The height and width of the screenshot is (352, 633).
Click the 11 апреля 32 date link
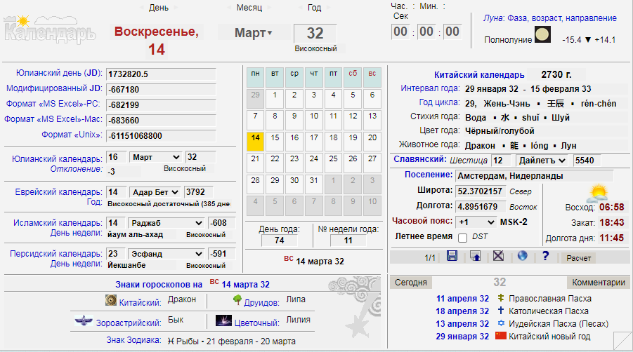[x=462, y=299]
